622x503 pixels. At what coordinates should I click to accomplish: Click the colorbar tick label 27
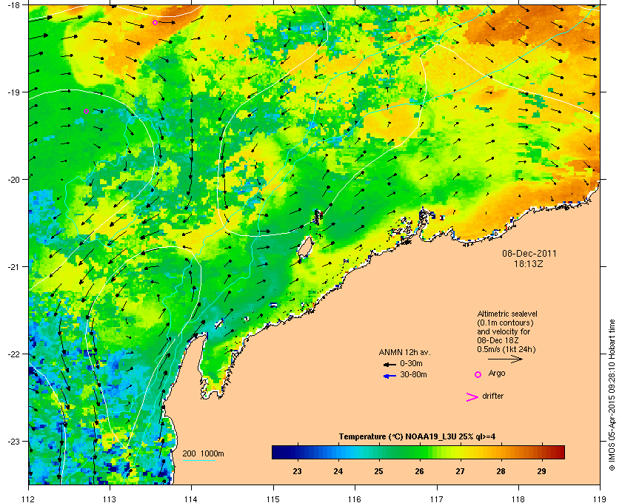tap(460, 471)
